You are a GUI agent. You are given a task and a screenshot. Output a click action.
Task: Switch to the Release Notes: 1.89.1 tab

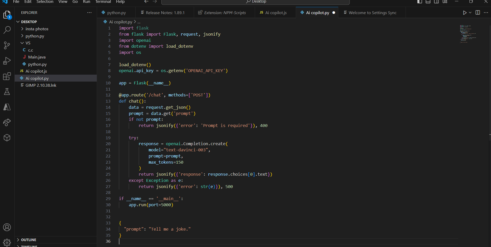point(165,13)
